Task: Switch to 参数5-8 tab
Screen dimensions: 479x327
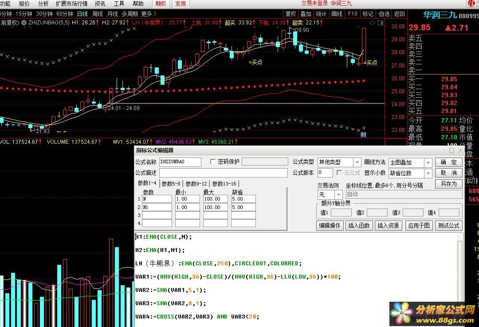Action: pos(171,184)
